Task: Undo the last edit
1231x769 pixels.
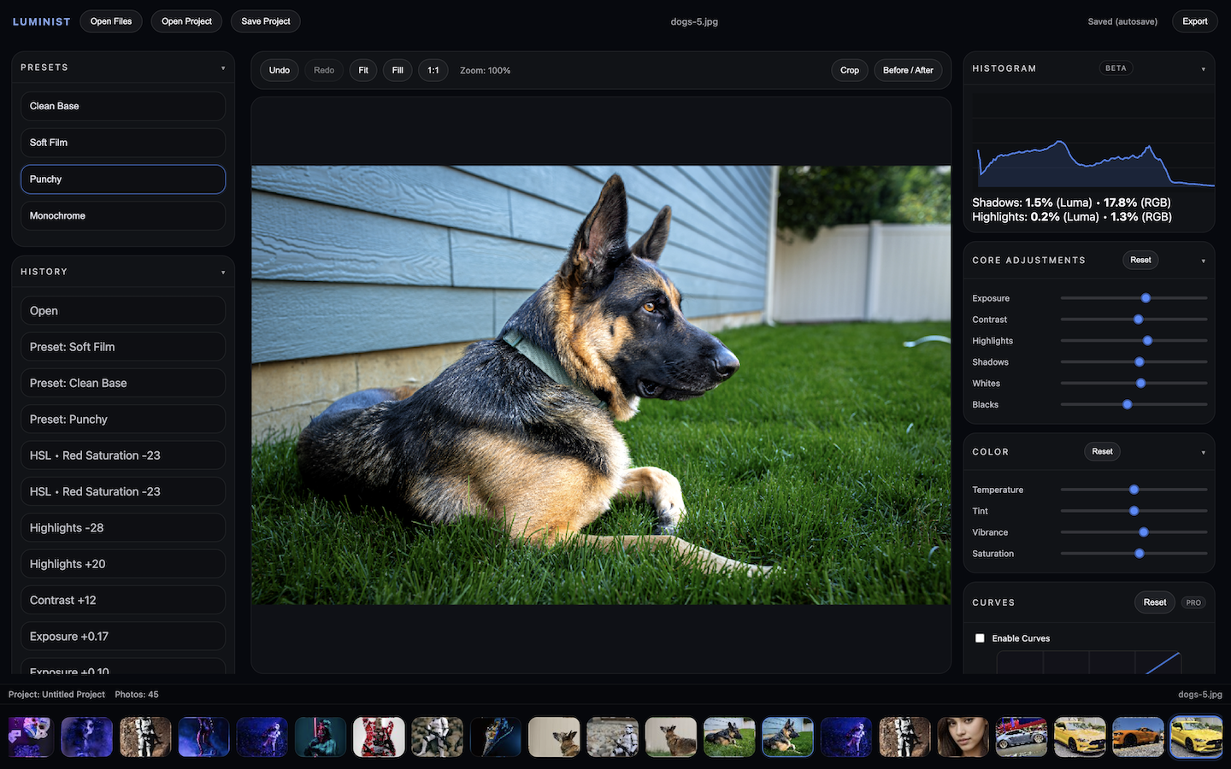Action: tap(280, 70)
